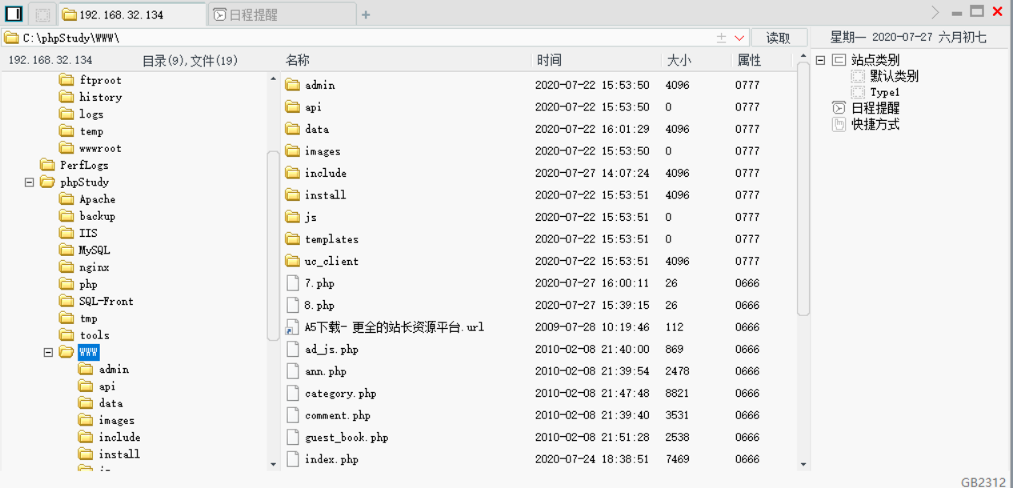Select the ann.php file name
The width and height of the screenshot is (1017, 488).
pyautogui.click(x=325, y=371)
